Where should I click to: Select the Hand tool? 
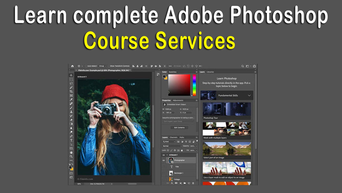[x=71, y=152]
